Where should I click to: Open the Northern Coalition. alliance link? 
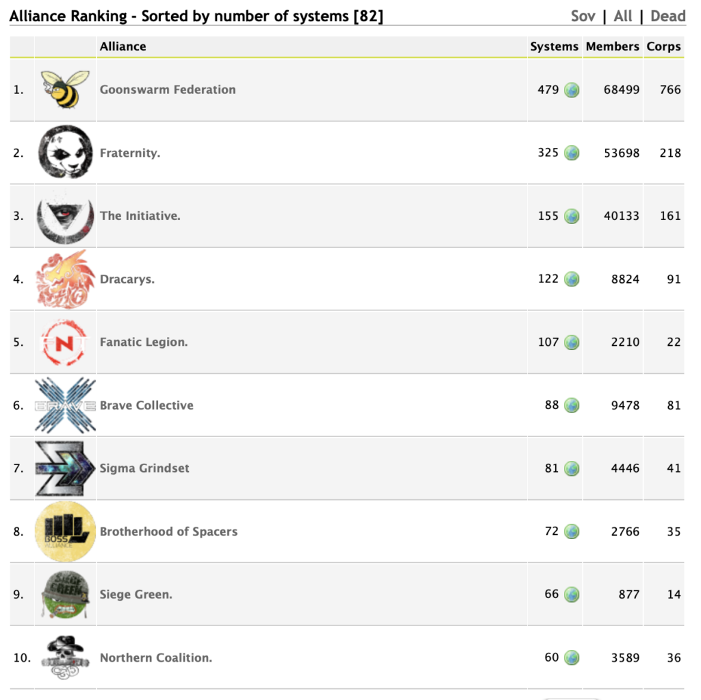pyautogui.click(x=156, y=658)
